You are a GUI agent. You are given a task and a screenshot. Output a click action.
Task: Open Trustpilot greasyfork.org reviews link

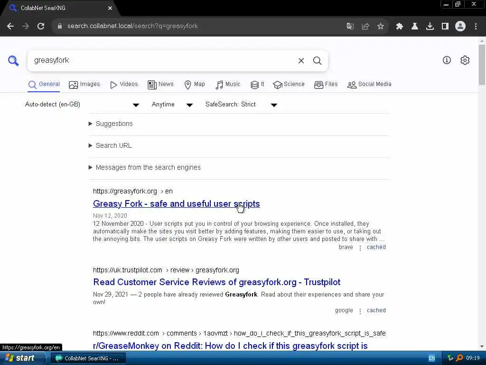point(216,282)
